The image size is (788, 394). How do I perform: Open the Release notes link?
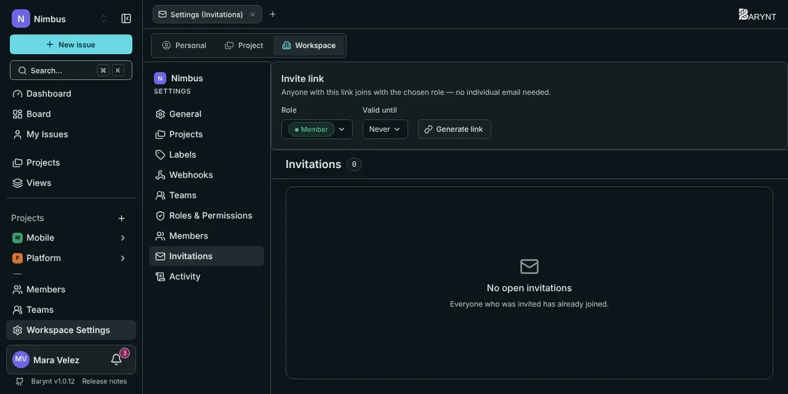(105, 381)
